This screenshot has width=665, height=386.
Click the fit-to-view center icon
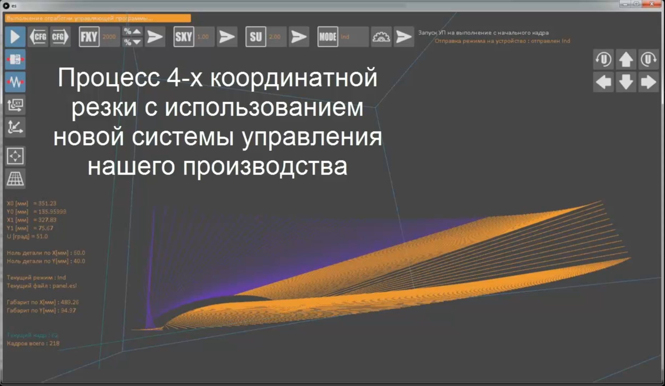[x=15, y=156]
